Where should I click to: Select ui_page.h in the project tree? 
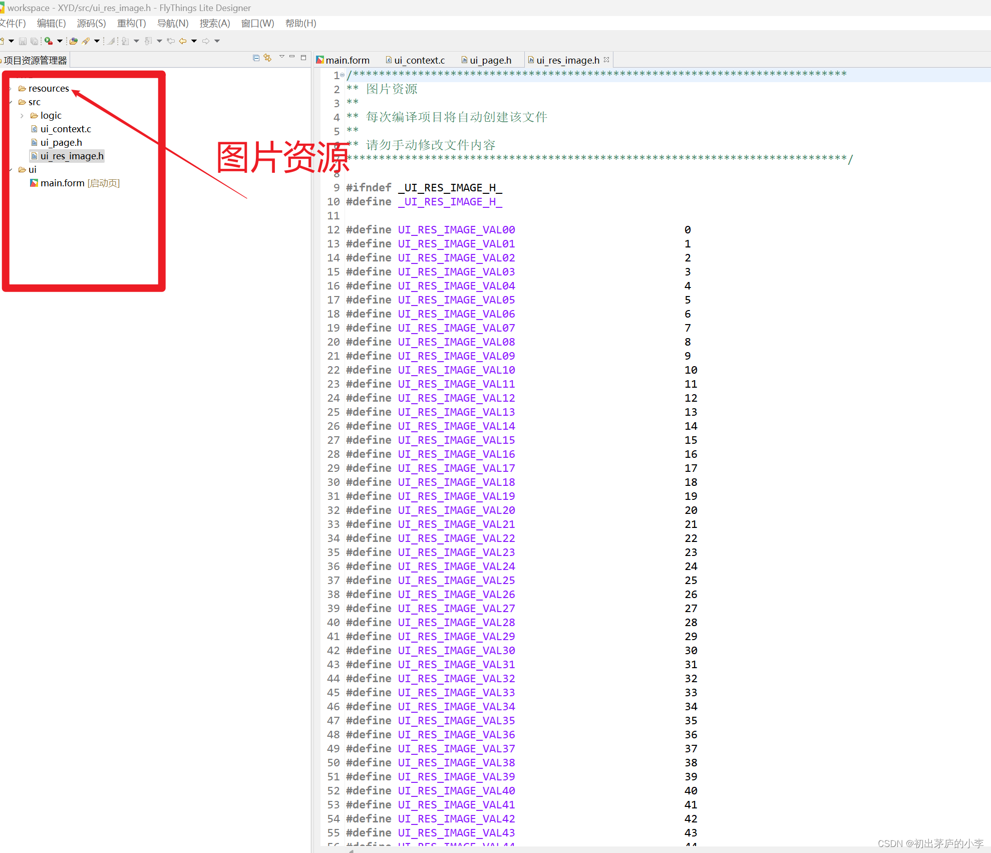point(61,143)
